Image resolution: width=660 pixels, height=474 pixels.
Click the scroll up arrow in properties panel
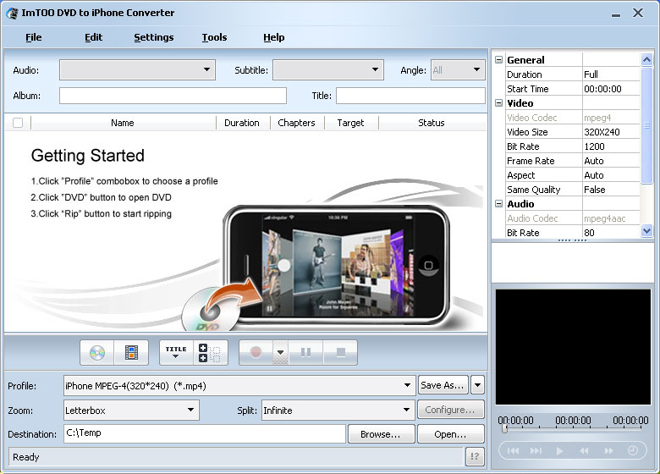coord(646,60)
